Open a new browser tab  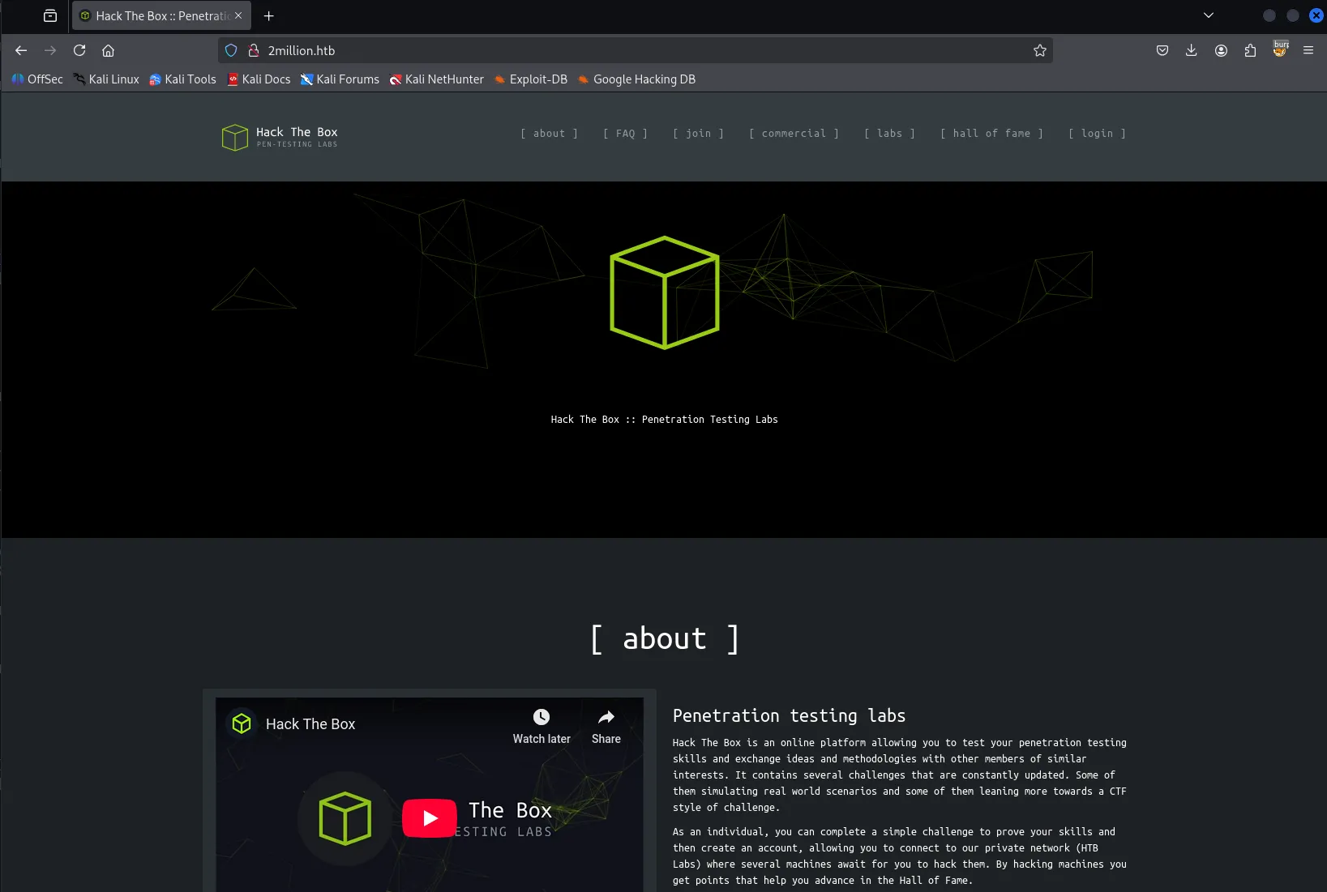[269, 15]
